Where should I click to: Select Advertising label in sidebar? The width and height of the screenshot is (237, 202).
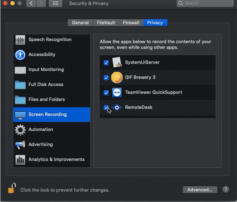point(41,144)
